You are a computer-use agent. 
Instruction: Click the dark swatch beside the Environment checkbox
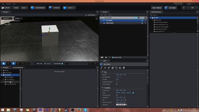(x=67, y=63)
